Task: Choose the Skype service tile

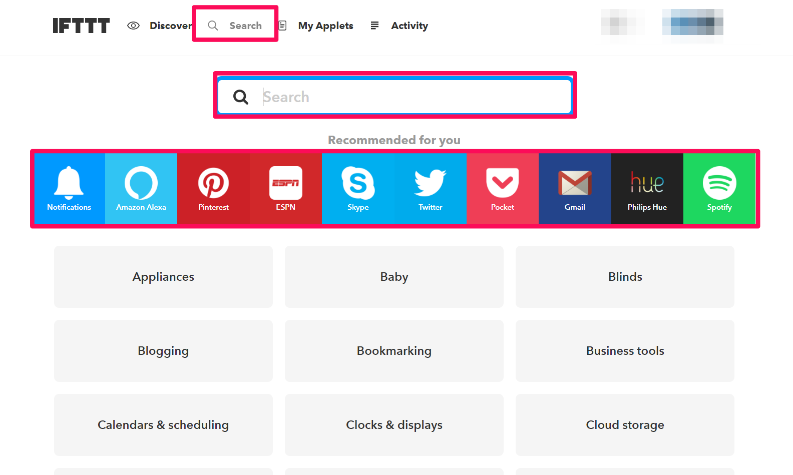Action: click(x=358, y=189)
